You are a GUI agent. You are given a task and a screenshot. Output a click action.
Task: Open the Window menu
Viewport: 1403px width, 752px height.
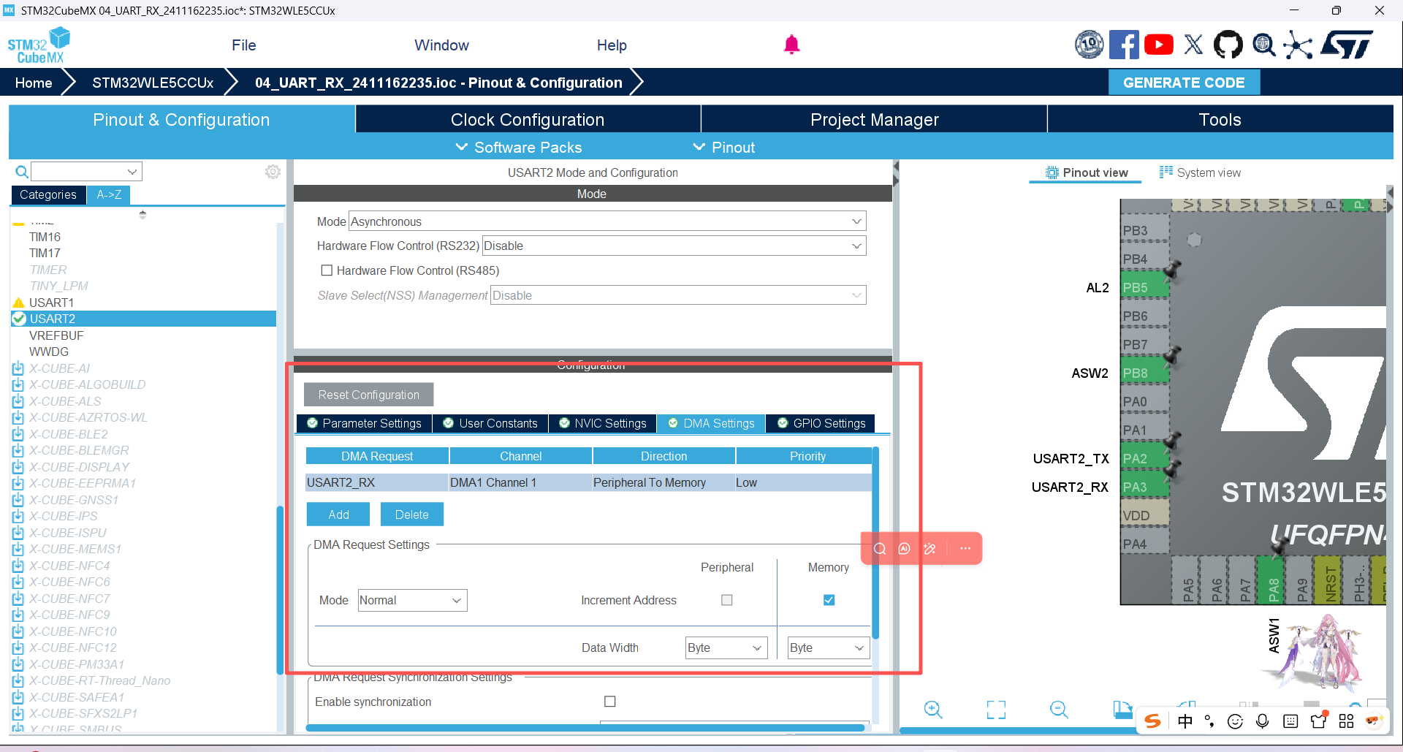click(441, 45)
